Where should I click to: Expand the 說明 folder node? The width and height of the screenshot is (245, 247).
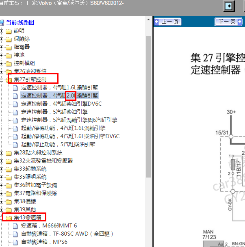click(x=1, y=31)
